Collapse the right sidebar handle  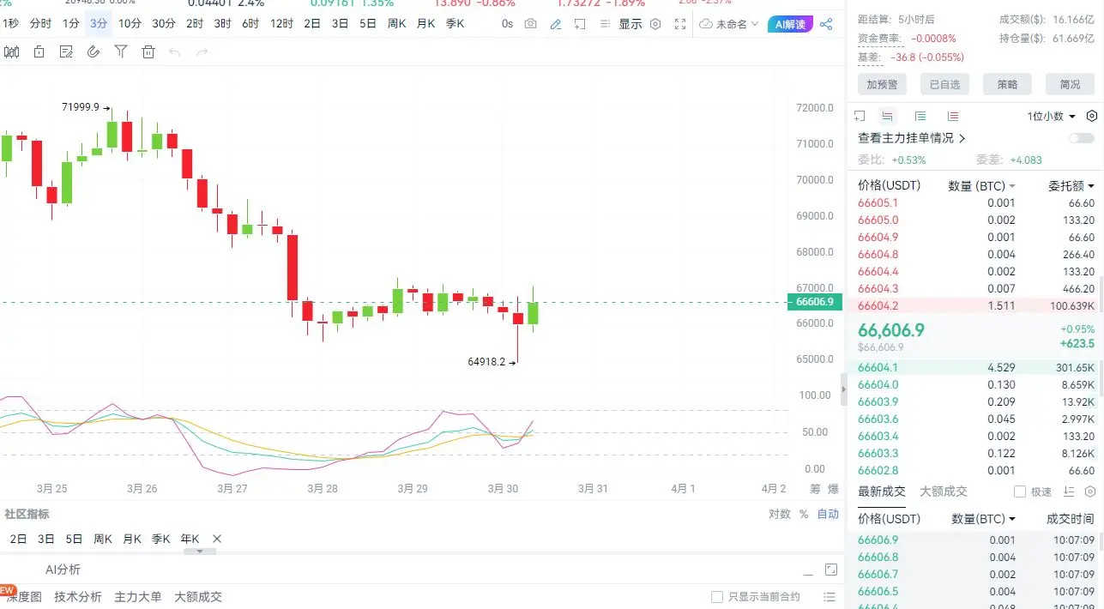[x=842, y=389]
